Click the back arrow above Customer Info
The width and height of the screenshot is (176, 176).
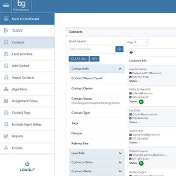[131, 52]
